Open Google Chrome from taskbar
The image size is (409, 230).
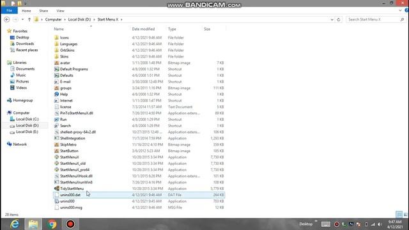tap(52, 224)
